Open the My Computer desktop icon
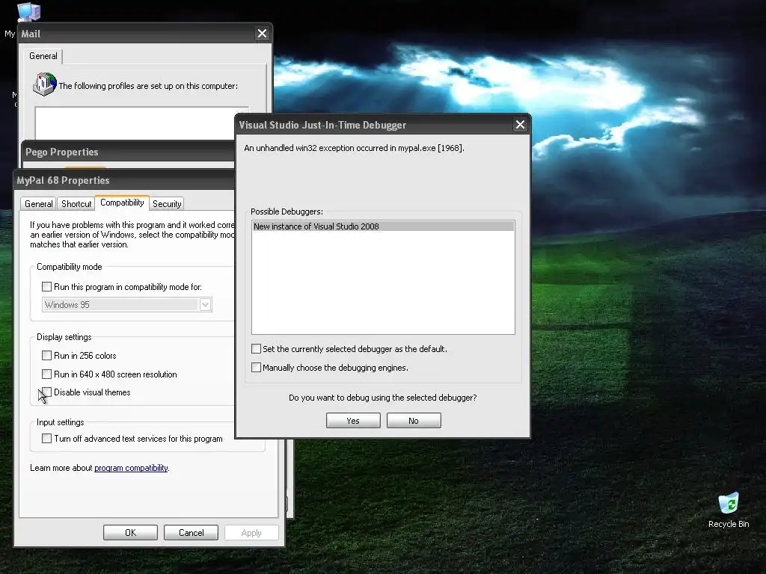766x574 pixels. pyautogui.click(x=28, y=12)
